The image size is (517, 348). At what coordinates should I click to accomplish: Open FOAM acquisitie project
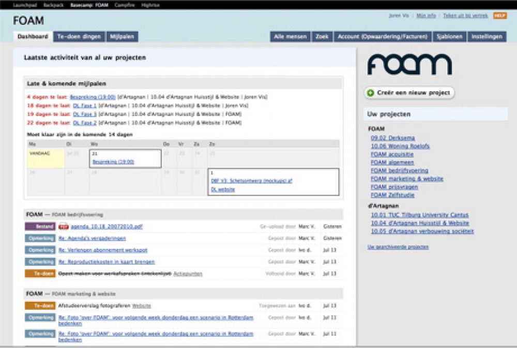[392, 154]
